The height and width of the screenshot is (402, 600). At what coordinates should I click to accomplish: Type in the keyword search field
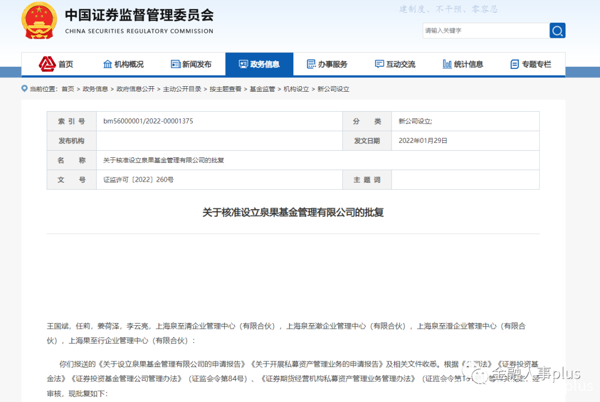click(484, 31)
